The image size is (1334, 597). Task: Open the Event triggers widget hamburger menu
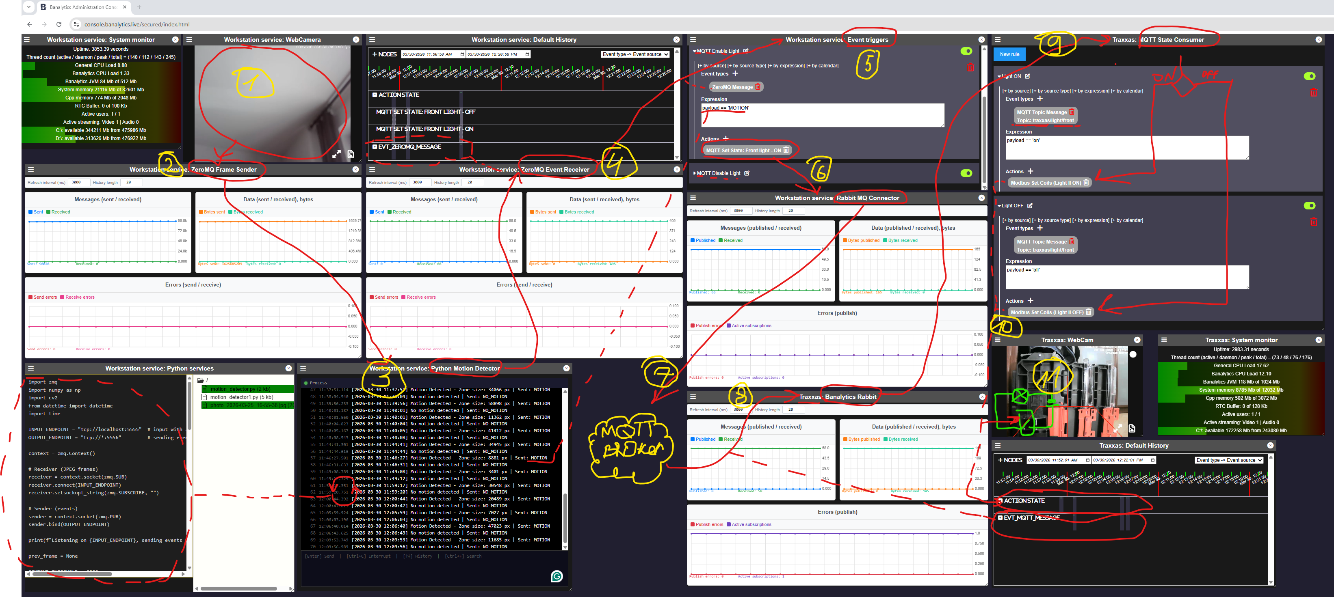pyautogui.click(x=693, y=40)
